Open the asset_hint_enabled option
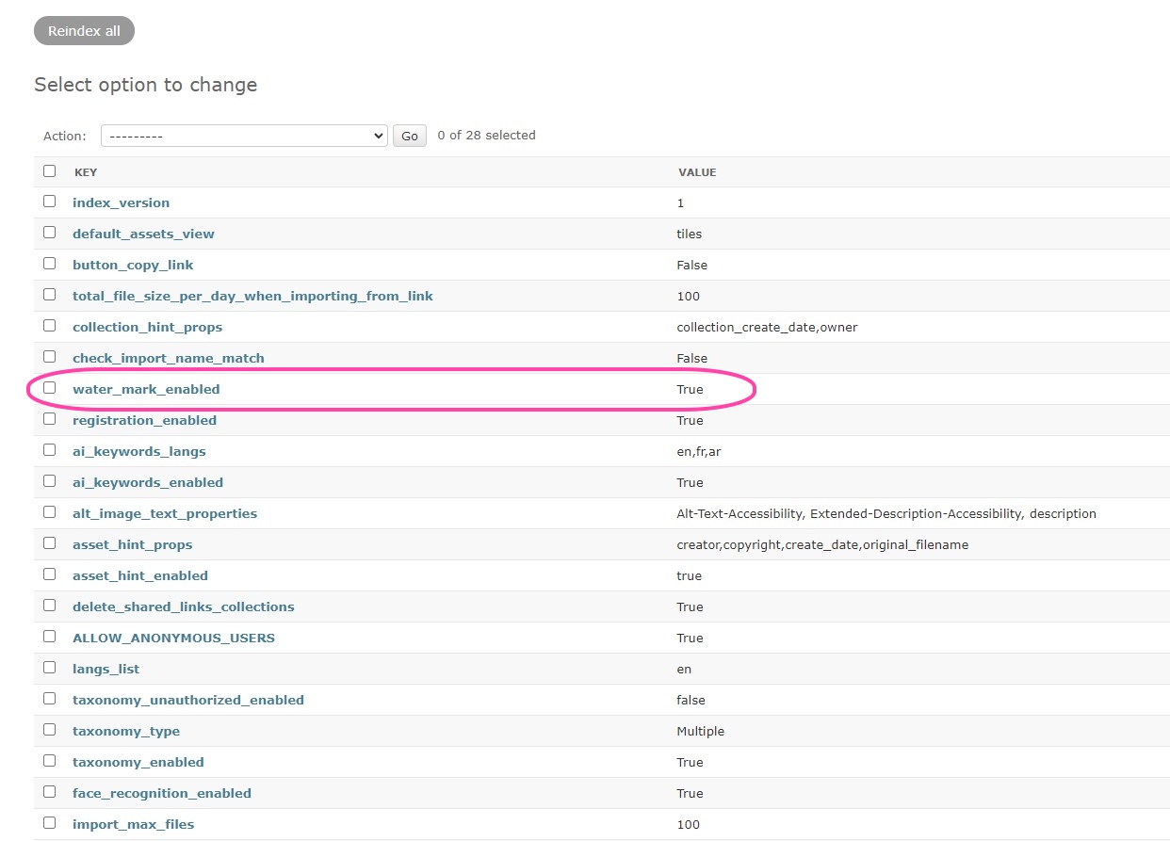This screenshot has height=841, width=1170. pos(140,575)
